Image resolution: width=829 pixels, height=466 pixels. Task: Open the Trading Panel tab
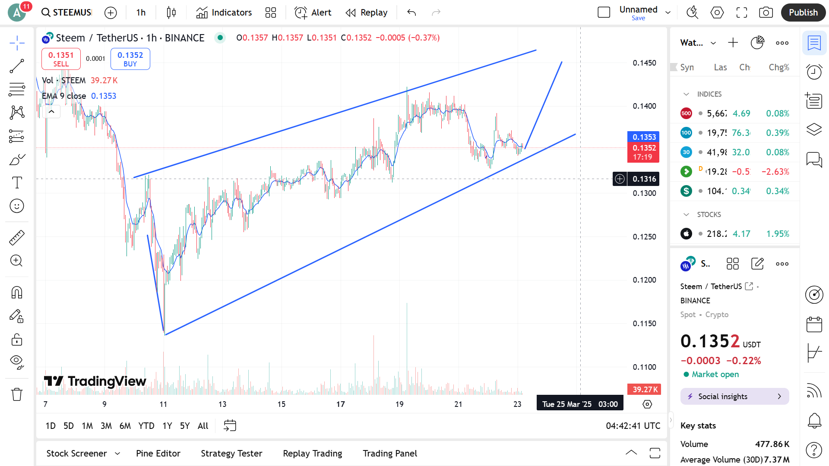pos(390,453)
